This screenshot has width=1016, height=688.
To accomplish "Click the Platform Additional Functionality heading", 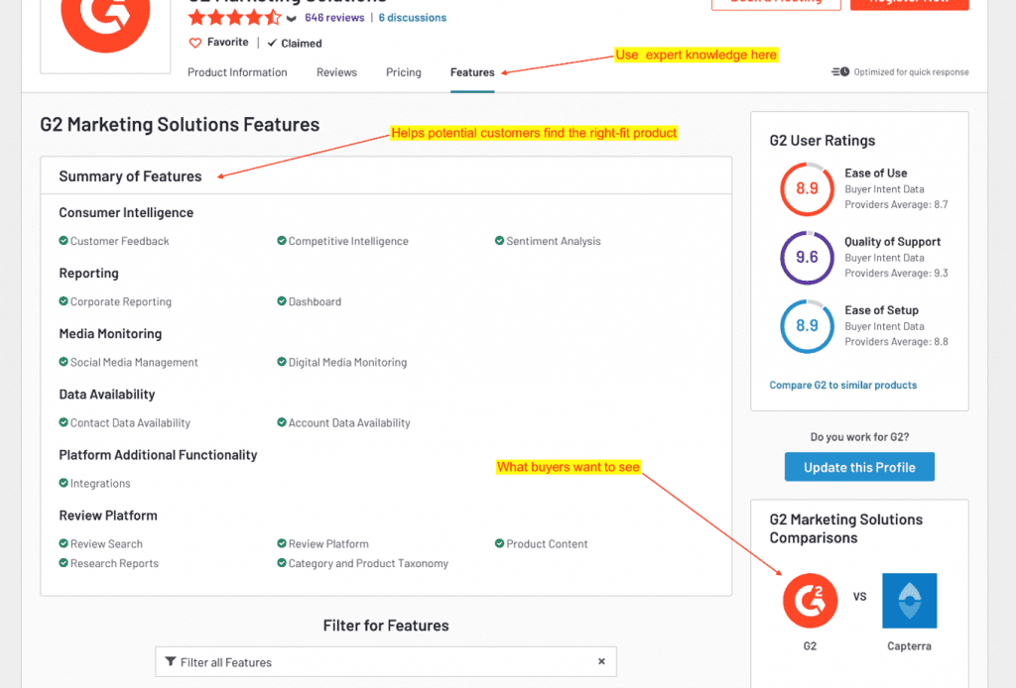I will [158, 455].
